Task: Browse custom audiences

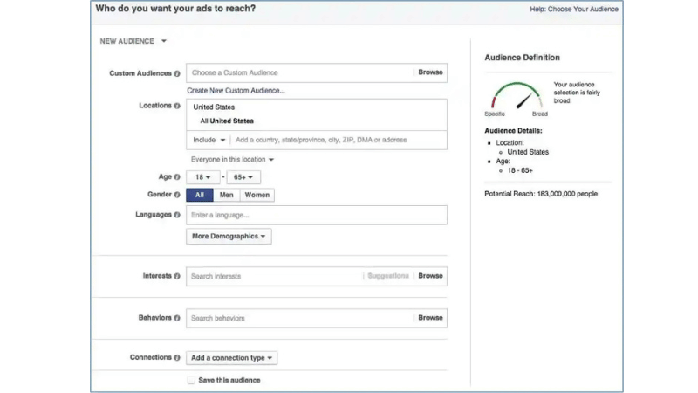Action: pyautogui.click(x=430, y=72)
